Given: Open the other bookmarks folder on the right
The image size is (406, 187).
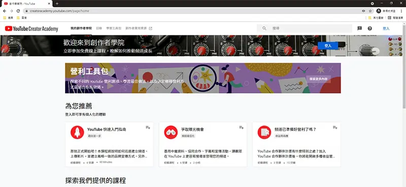Looking at the screenshot, I should click(376, 18).
